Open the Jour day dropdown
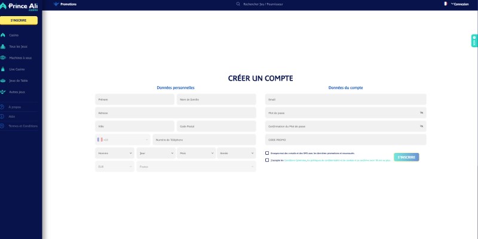The image size is (478, 239). 156,153
